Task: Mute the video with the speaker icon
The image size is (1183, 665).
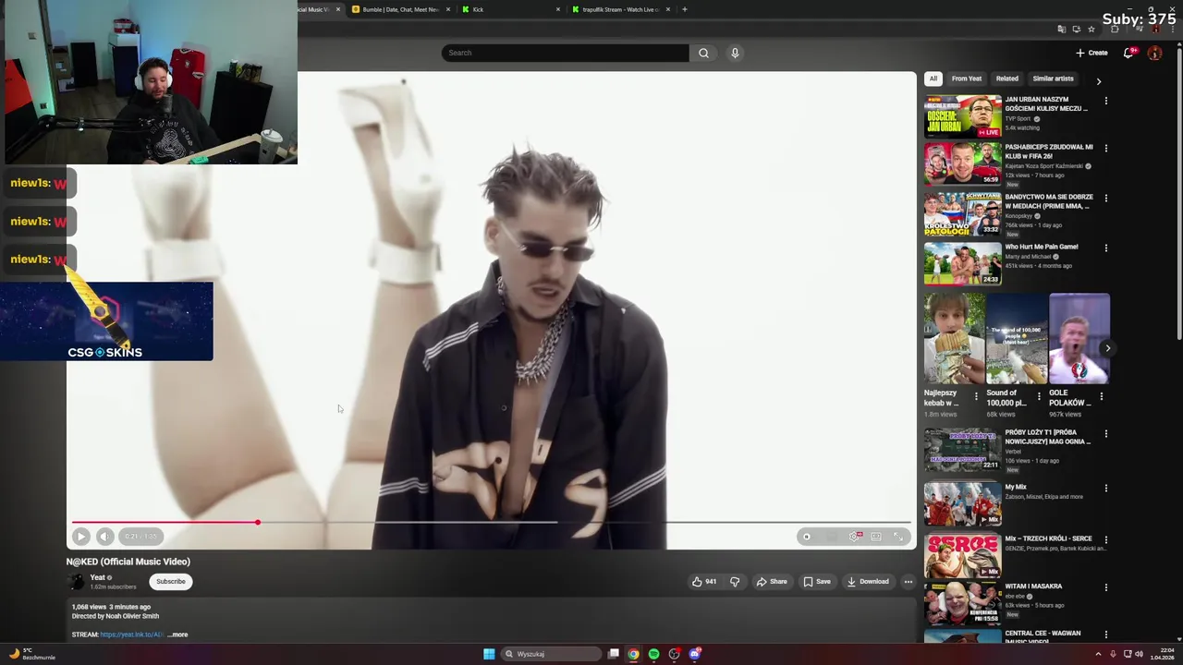Action: tap(104, 536)
